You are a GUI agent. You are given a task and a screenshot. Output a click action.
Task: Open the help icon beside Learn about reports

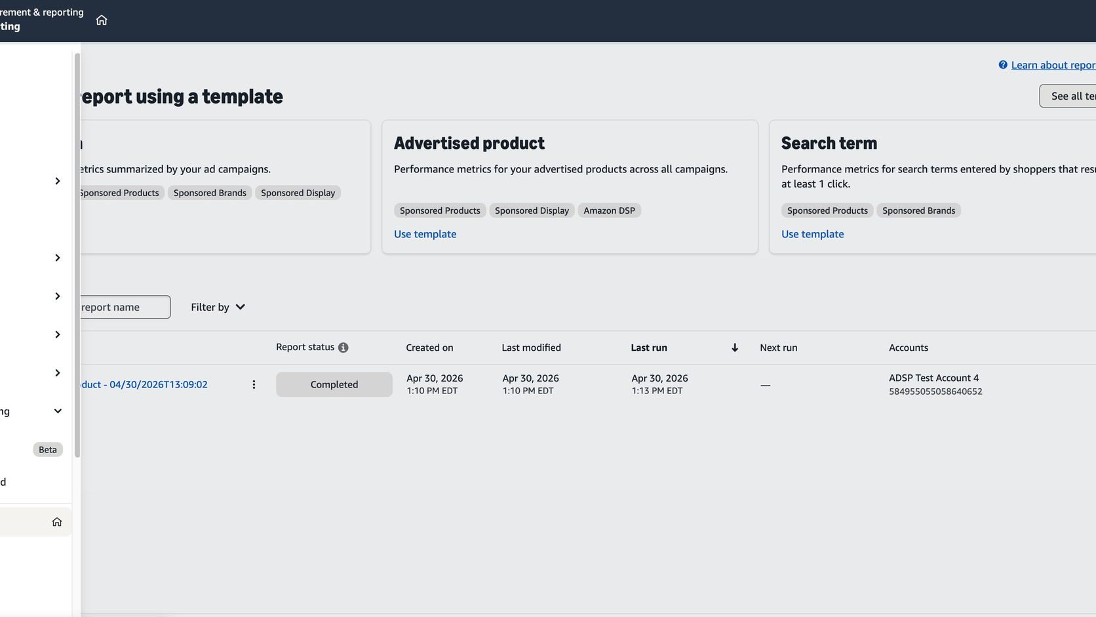tap(1003, 65)
